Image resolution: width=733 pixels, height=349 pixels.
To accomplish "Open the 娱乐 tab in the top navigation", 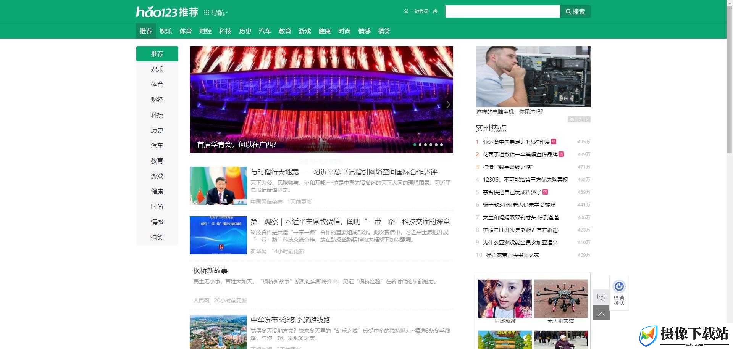I will (166, 31).
